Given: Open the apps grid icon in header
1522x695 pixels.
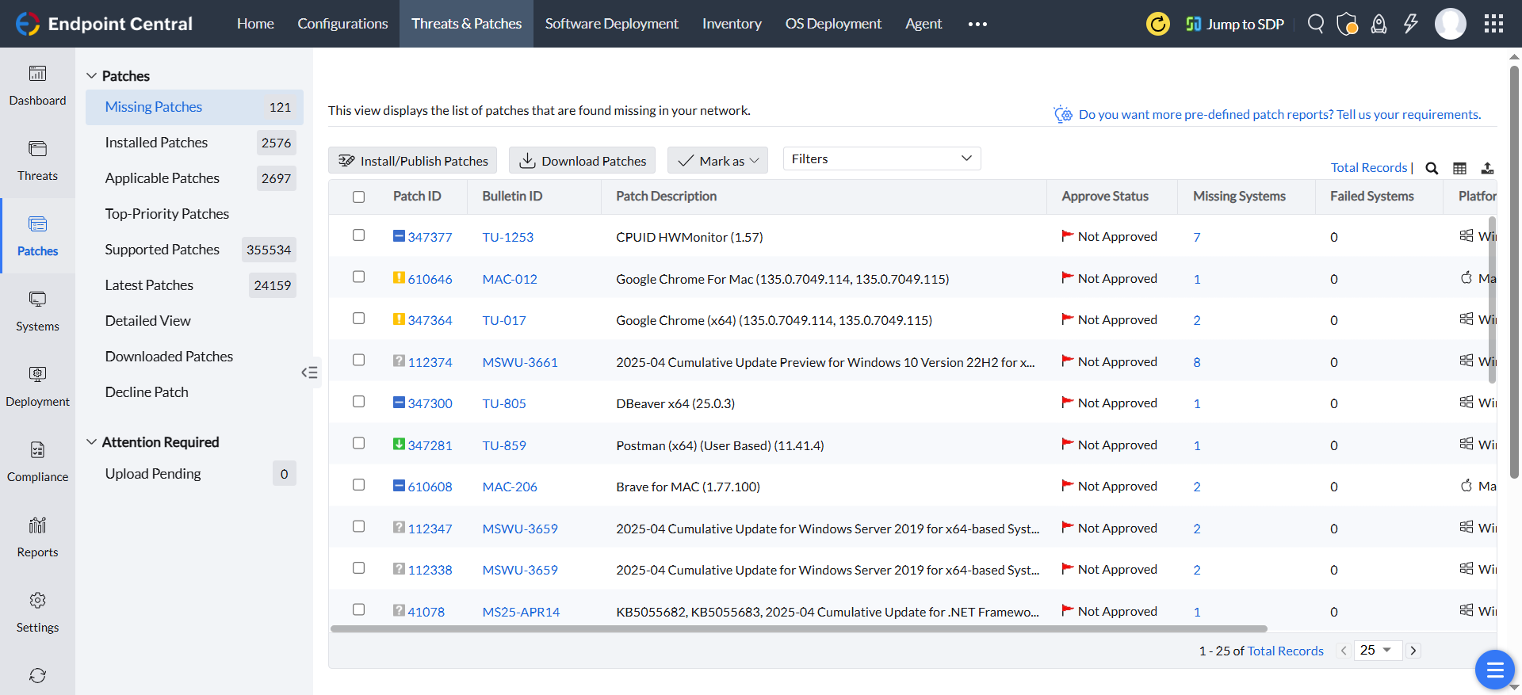Looking at the screenshot, I should [x=1493, y=24].
